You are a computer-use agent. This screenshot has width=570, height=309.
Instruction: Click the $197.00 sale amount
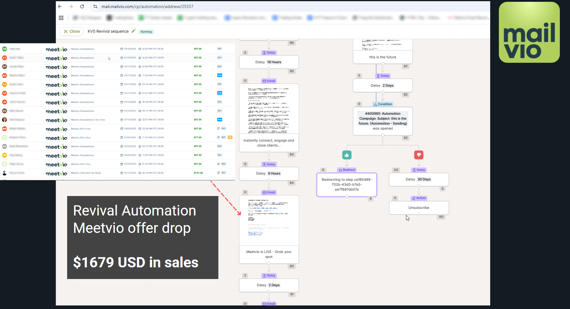[198, 173]
